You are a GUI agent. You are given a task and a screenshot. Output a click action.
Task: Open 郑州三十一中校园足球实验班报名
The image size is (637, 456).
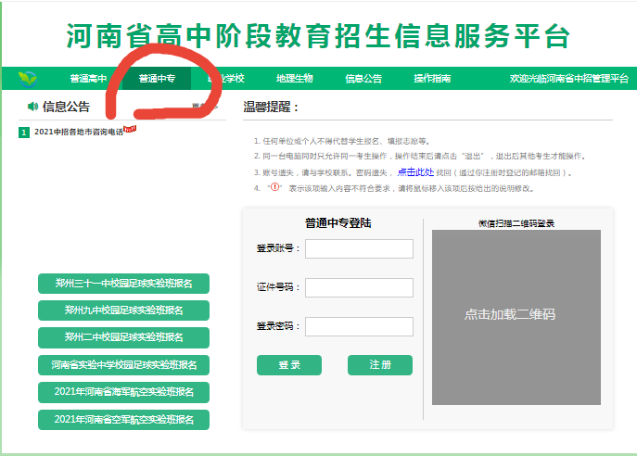pyautogui.click(x=123, y=284)
